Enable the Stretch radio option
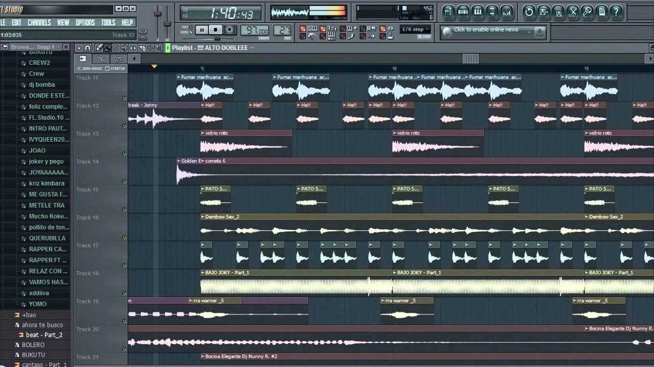Screen dimensions: 654x367 click(107, 68)
